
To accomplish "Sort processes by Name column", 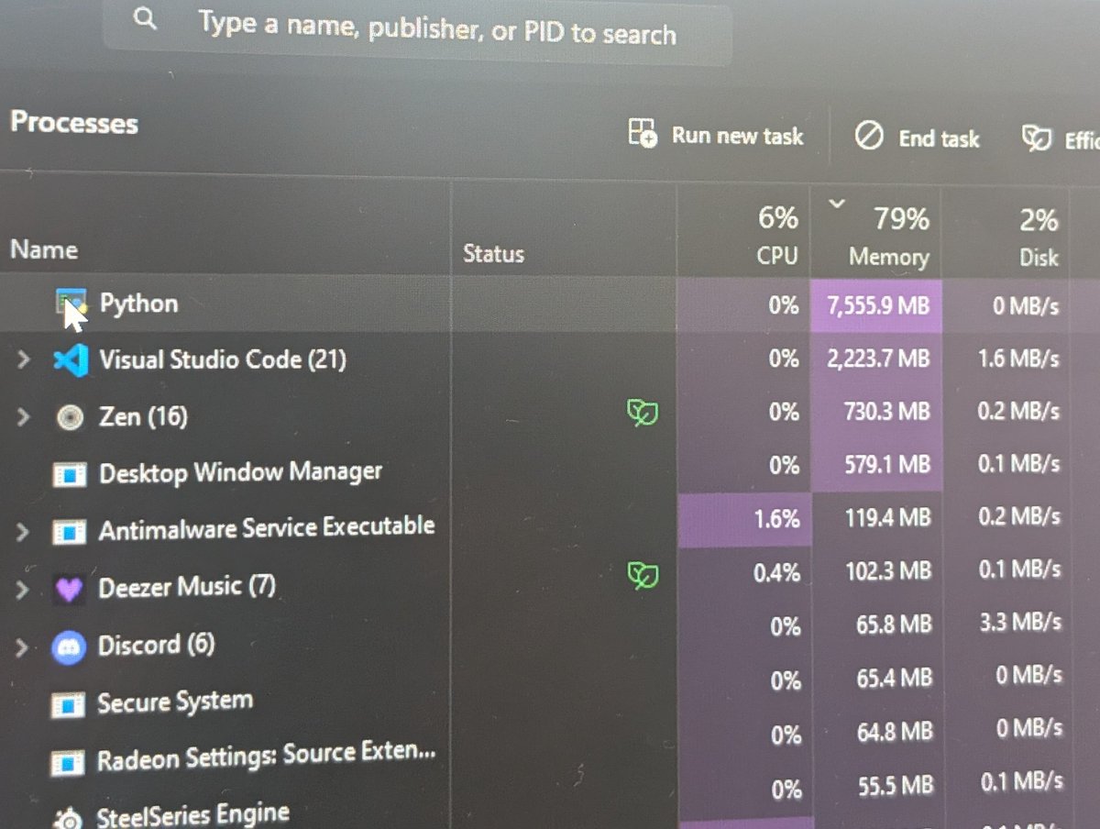I will (44, 249).
